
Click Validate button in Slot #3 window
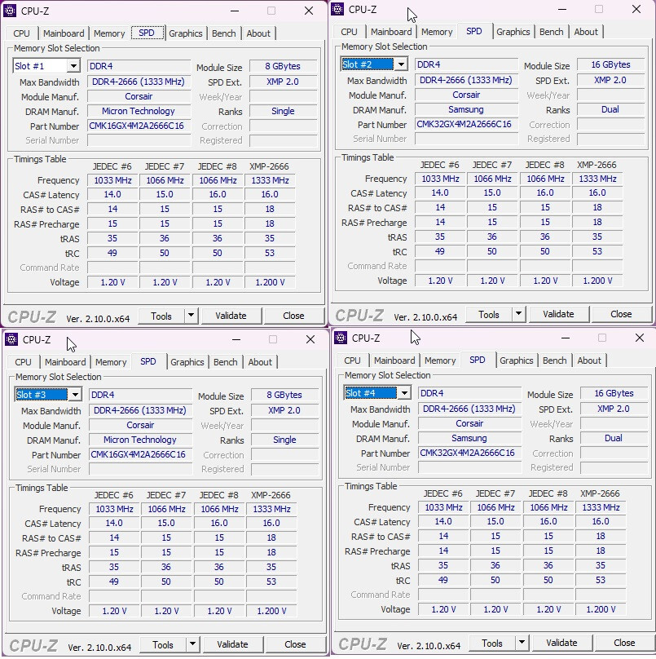[233, 644]
